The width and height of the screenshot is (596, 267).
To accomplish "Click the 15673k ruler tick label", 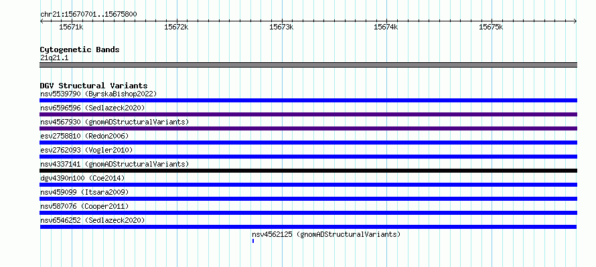I will point(282,27).
